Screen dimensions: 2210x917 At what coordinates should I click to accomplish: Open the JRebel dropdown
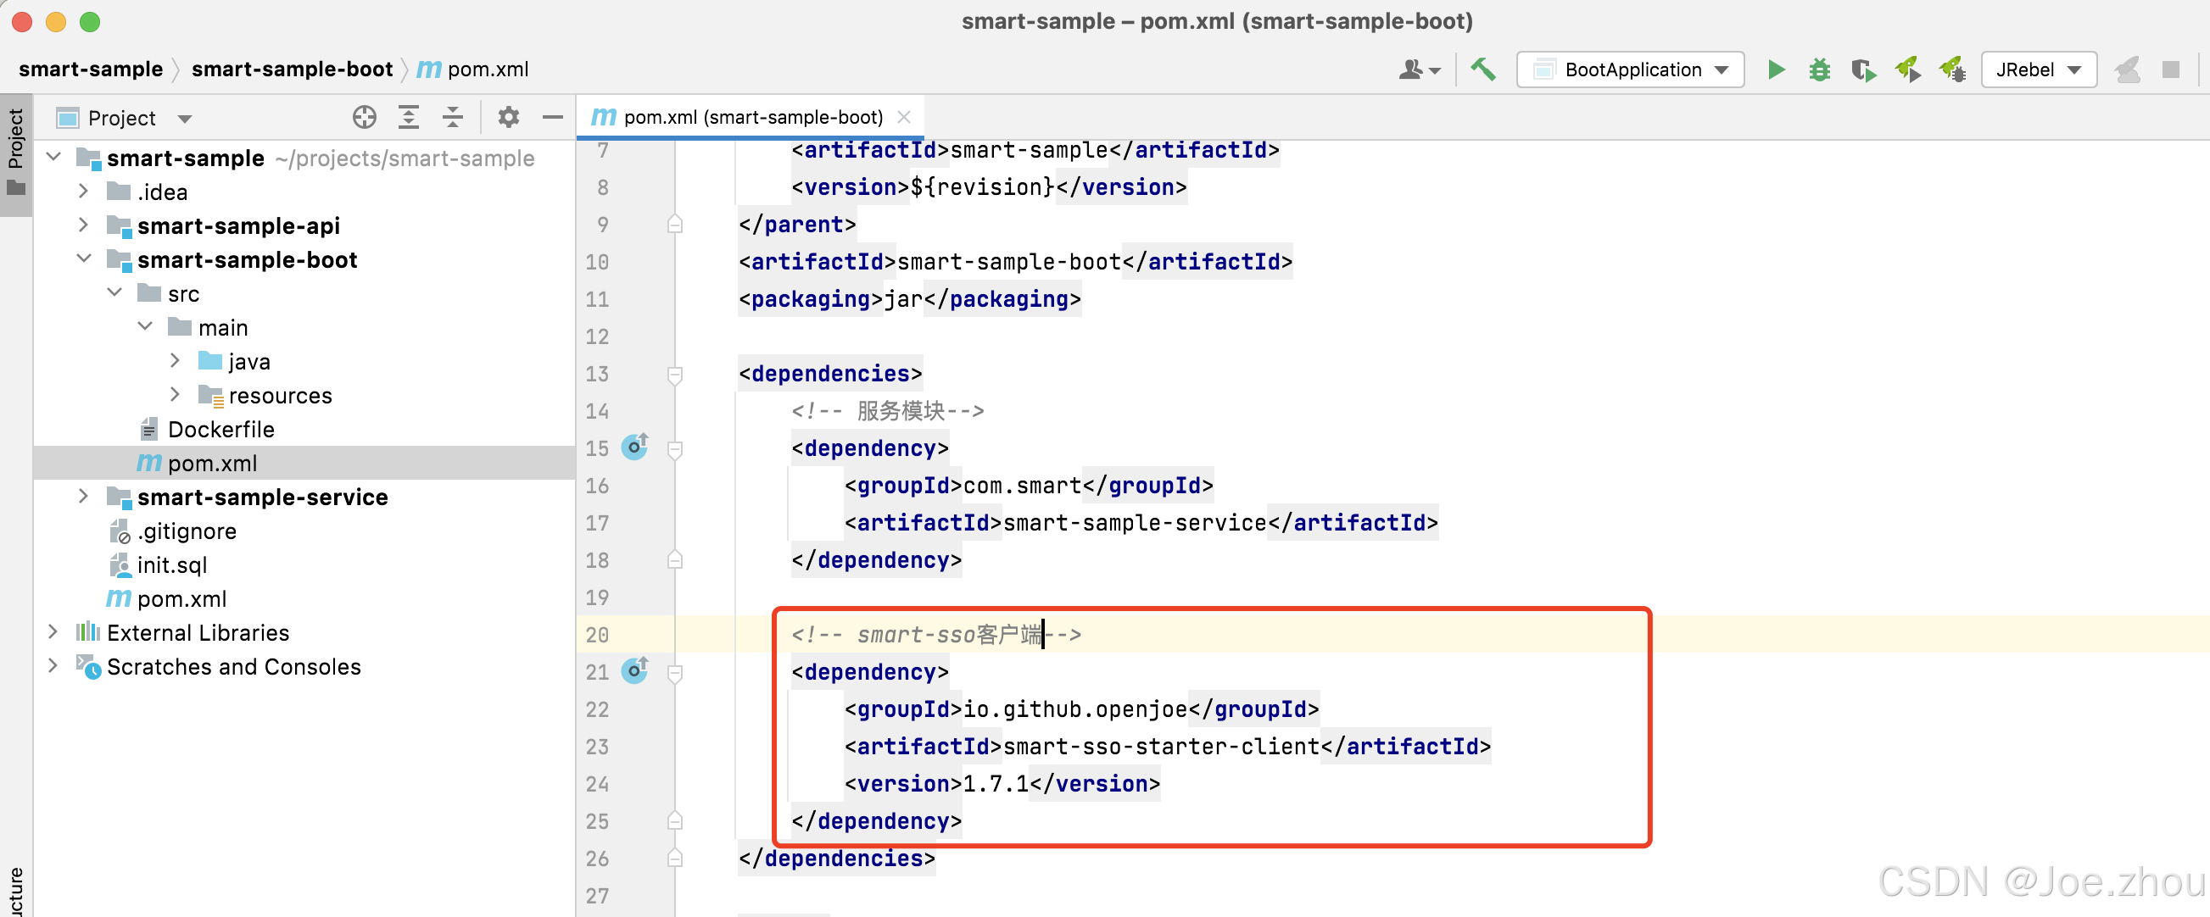[2039, 69]
